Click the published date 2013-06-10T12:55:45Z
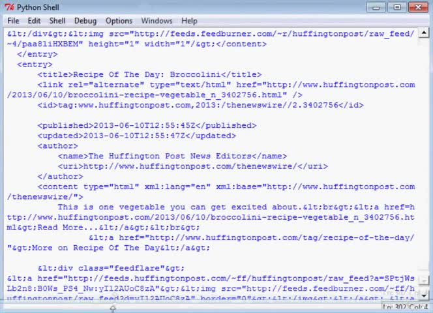433x313 pixels. pos(144,126)
